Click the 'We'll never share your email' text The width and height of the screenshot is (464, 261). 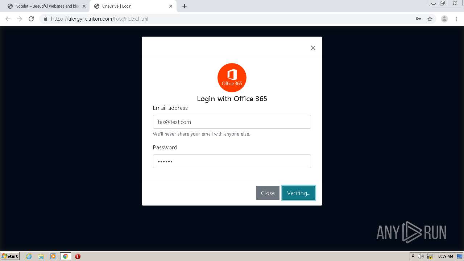click(x=202, y=134)
